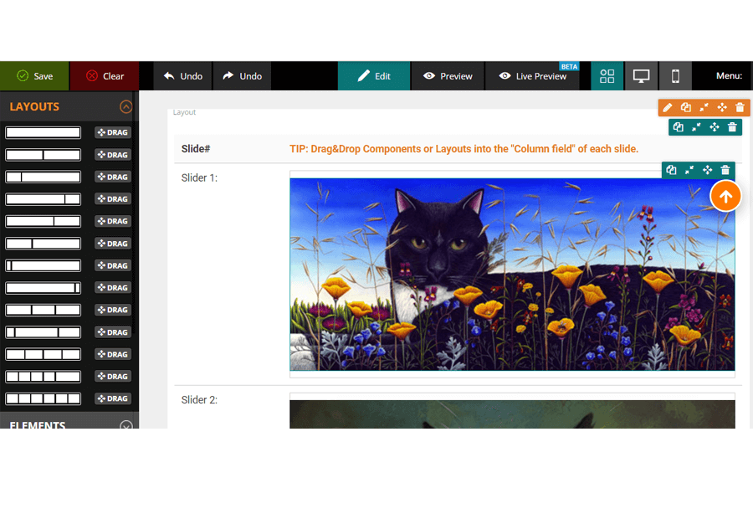Expand the ELEMENTS panel chevron
753x519 pixels.
(x=125, y=425)
